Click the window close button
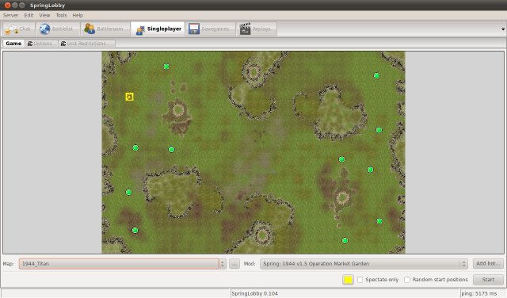 (x=7, y=6)
